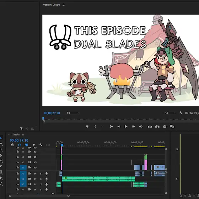
Task: Open the Full playback resolution dropdown
Action: tap(170, 113)
